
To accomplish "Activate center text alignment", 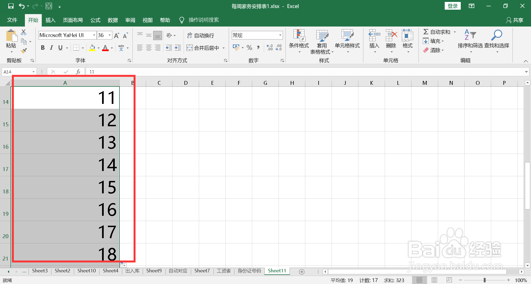I will pyautogui.click(x=149, y=48).
